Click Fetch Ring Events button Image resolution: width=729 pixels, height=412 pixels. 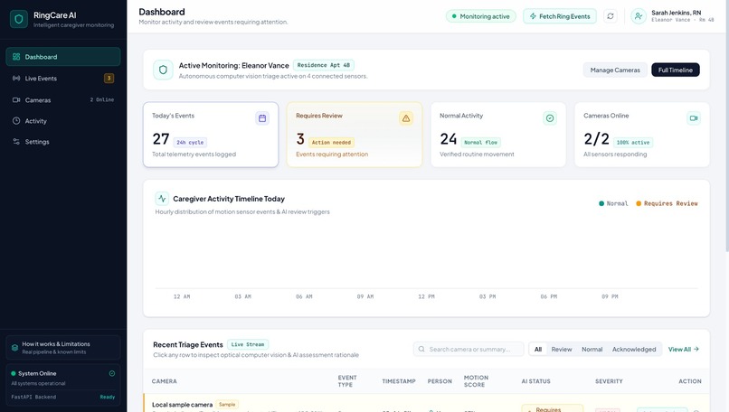[560, 16]
